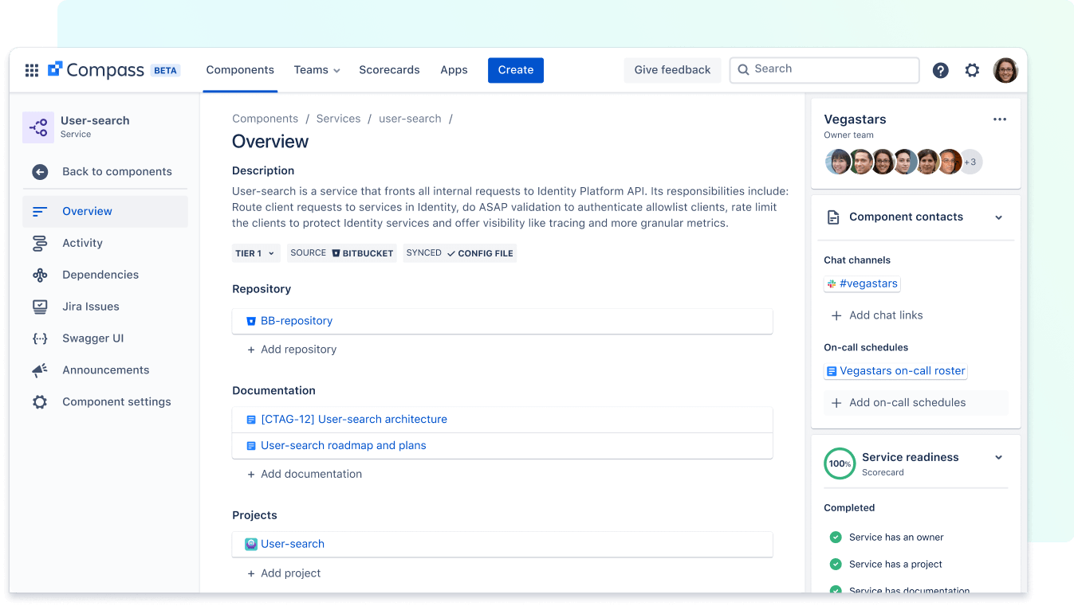Open Component settings gear in sidebar

(38, 401)
